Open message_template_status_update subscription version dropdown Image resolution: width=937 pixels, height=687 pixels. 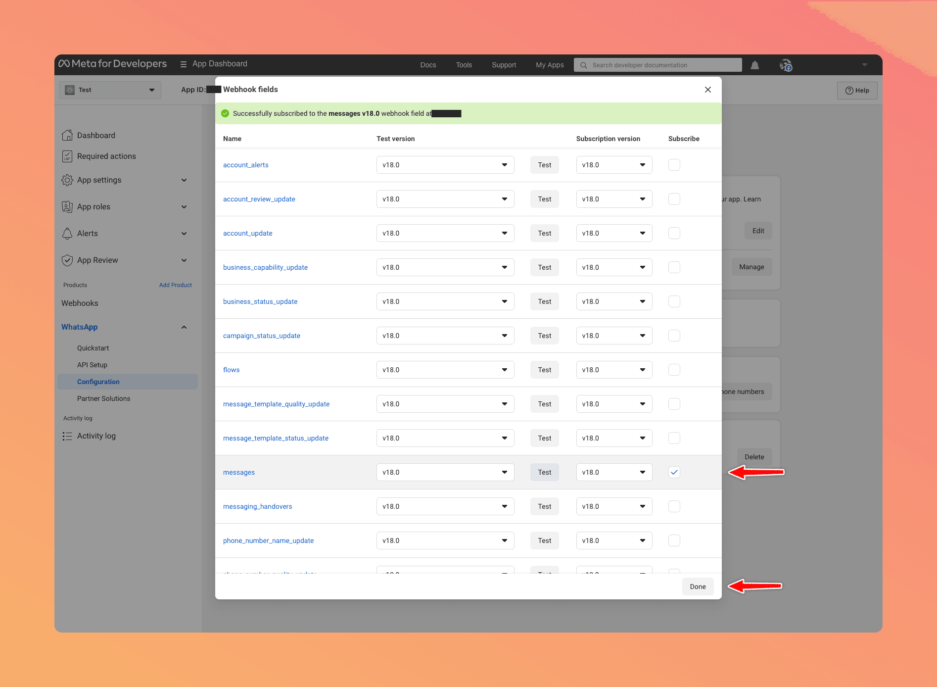pos(614,438)
